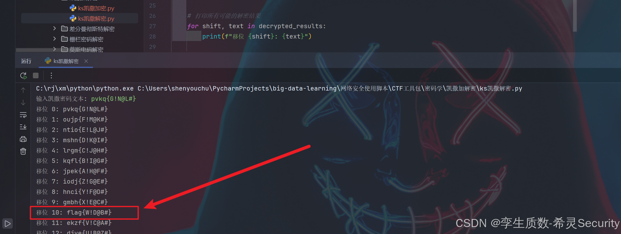Stop the running process

point(36,75)
